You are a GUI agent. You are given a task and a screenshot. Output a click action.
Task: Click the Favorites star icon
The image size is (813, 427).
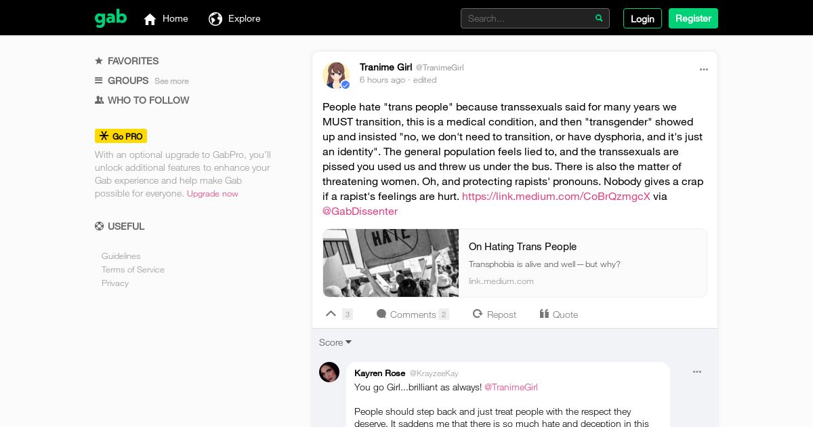tap(99, 60)
